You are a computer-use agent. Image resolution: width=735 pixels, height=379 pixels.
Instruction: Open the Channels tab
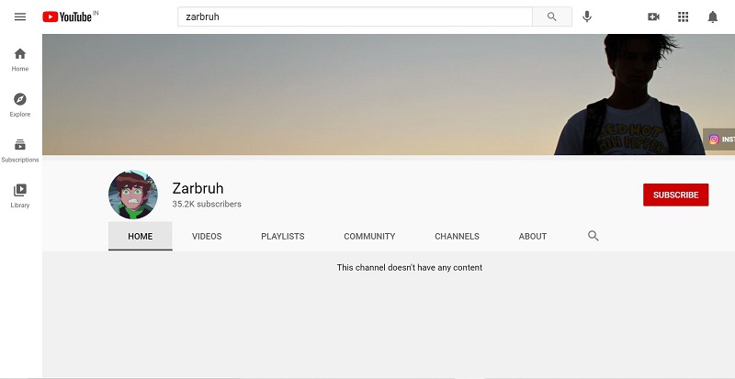coord(457,236)
